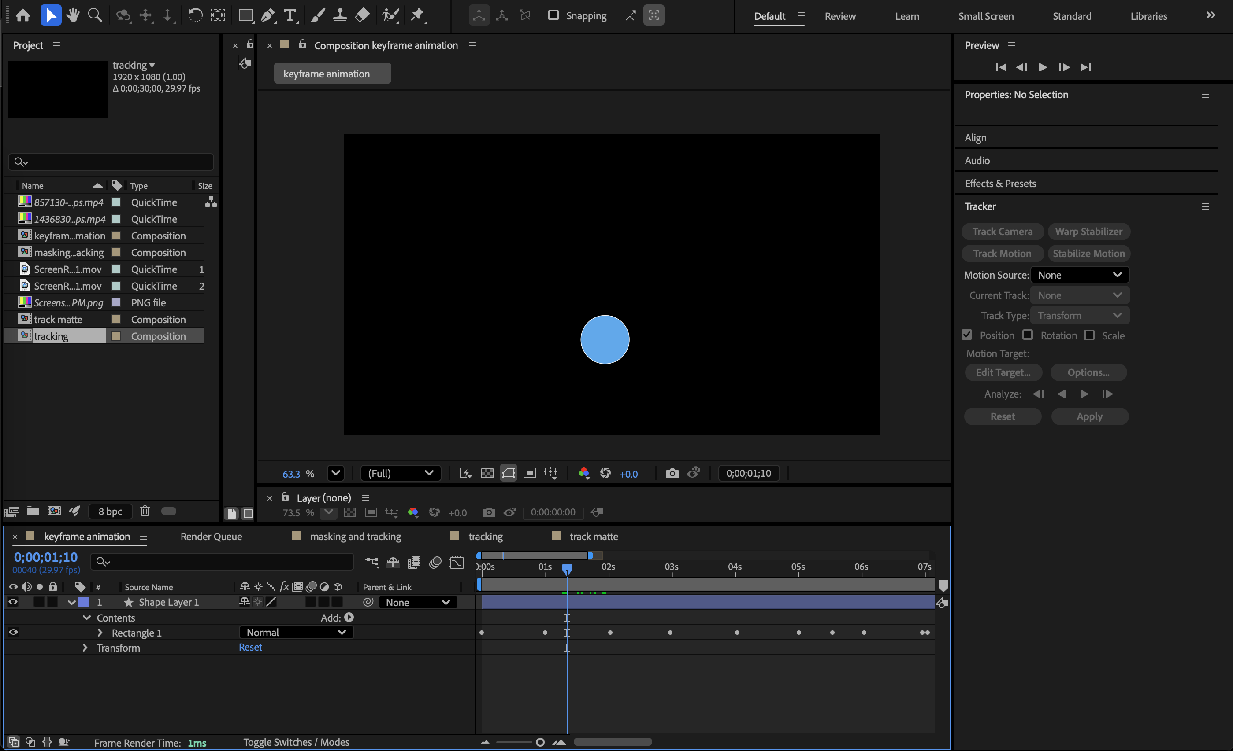Image resolution: width=1233 pixels, height=751 pixels.
Task: Hide Shape Layer 1 with eye icon
Action: 13,602
